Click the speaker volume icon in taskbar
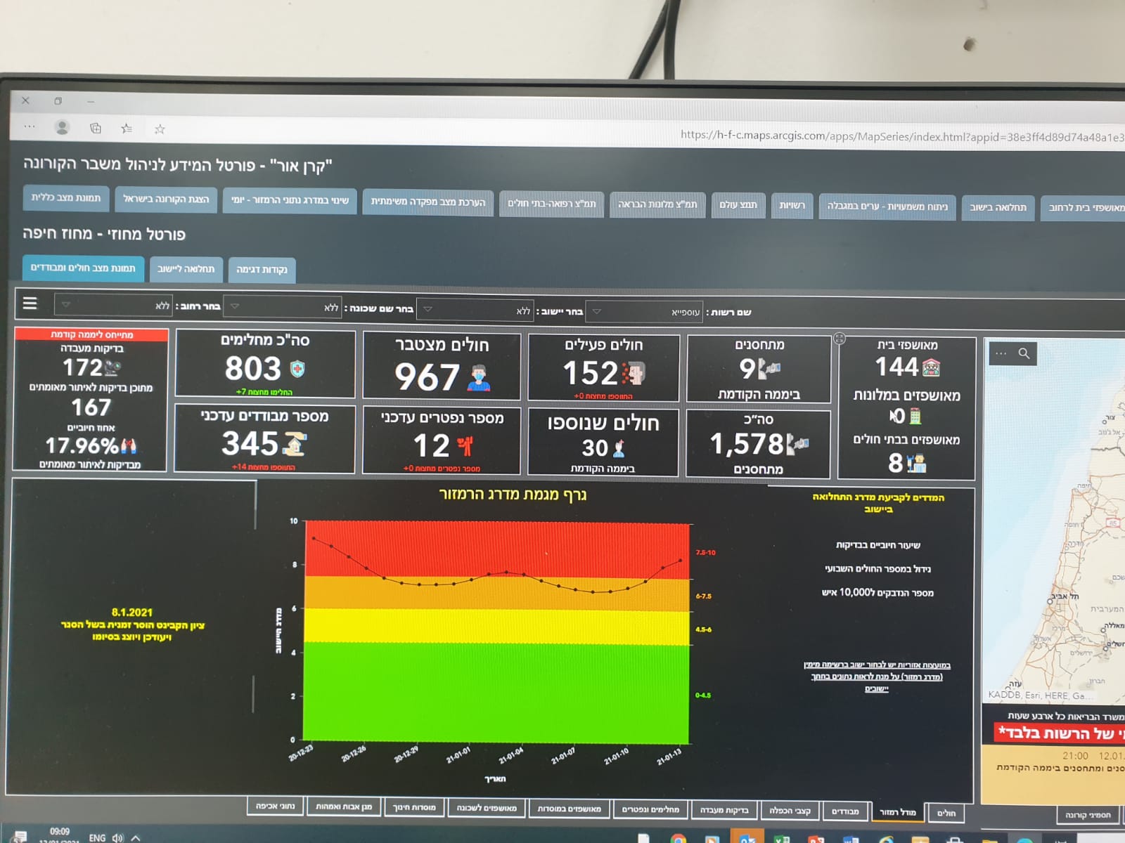1125x843 pixels. point(117,837)
